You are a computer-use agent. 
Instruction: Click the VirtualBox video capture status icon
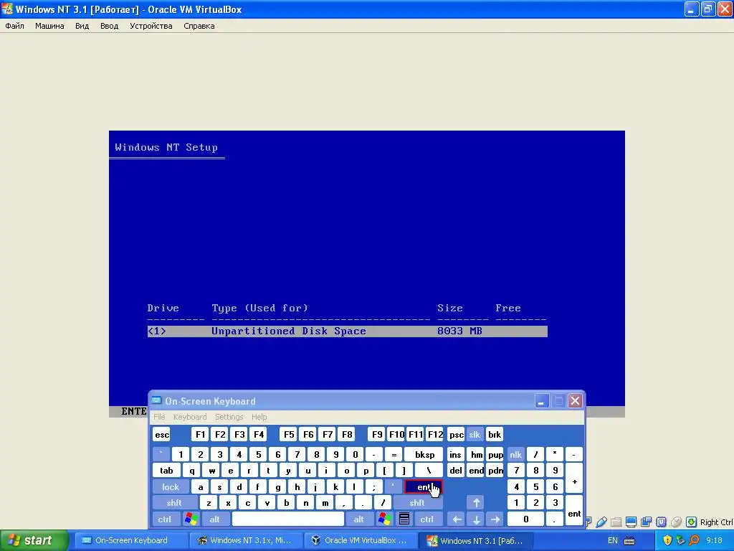[x=646, y=522]
